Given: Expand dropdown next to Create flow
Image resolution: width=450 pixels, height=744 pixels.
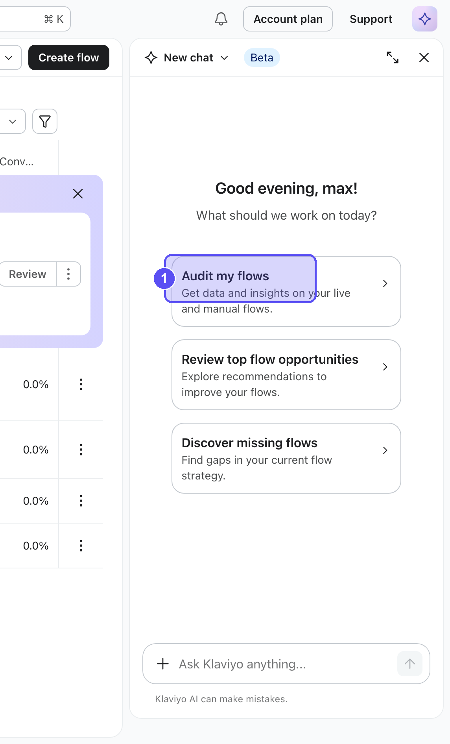Looking at the screenshot, I should tap(9, 57).
